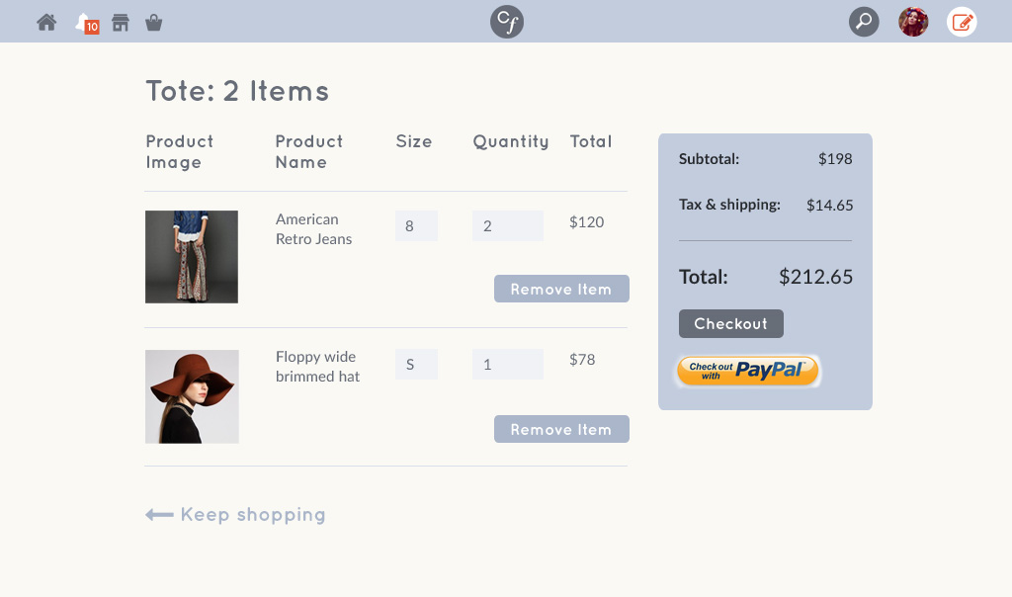The height and width of the screenshot is (597, 1012).
Task: Open the user profile avatar
Action: click(x=913, y=22)
